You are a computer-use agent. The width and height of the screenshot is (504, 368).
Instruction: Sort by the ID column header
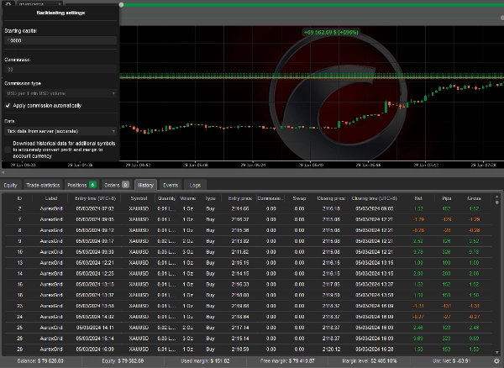point(19,198)
